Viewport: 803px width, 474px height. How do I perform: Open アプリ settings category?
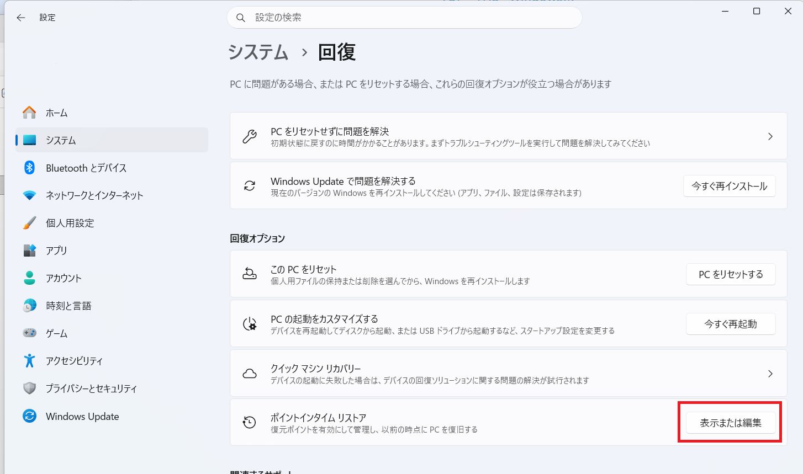tap(112, 251)
